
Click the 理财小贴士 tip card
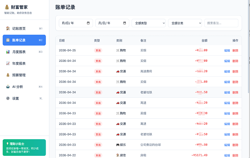click(24, 148)
